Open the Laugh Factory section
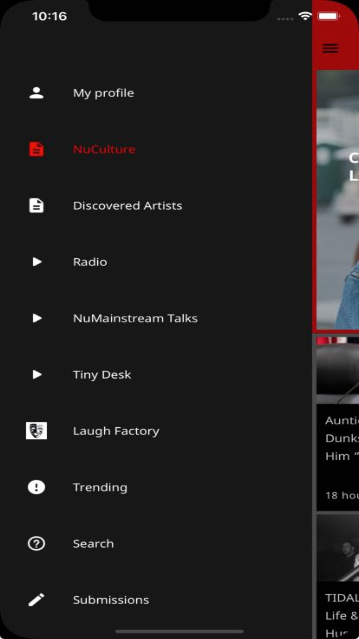 pyautogui.click(x=156, y=431)
